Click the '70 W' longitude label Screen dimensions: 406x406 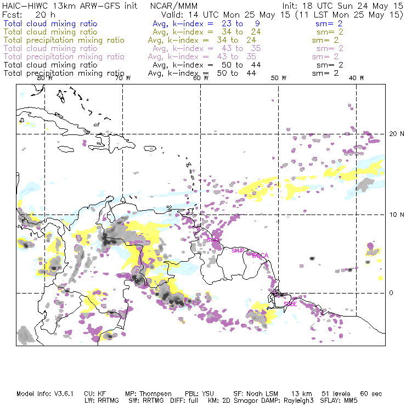pyautogui.click(x=123, y=78)
